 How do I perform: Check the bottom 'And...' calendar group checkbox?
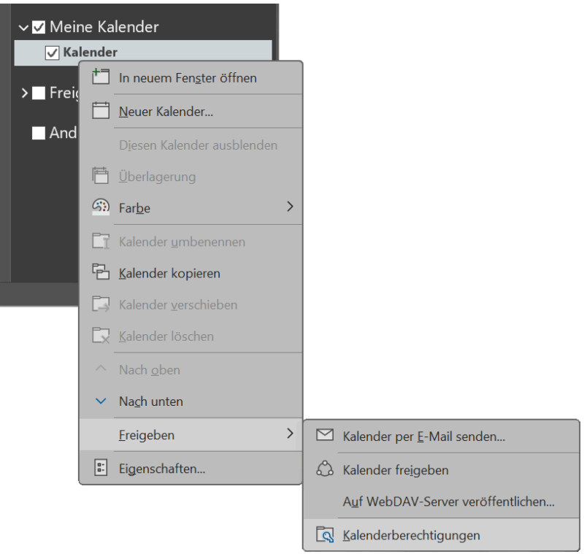[x=39, y=134]
